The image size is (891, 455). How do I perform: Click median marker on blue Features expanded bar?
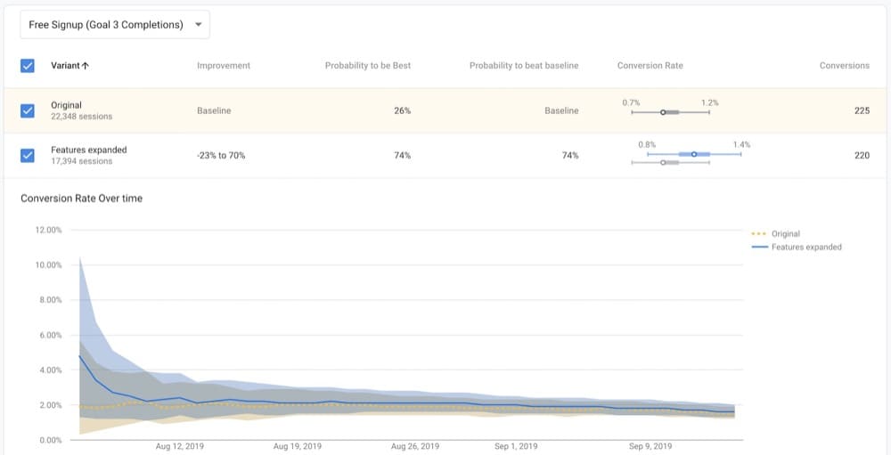[x=694, y=154]
